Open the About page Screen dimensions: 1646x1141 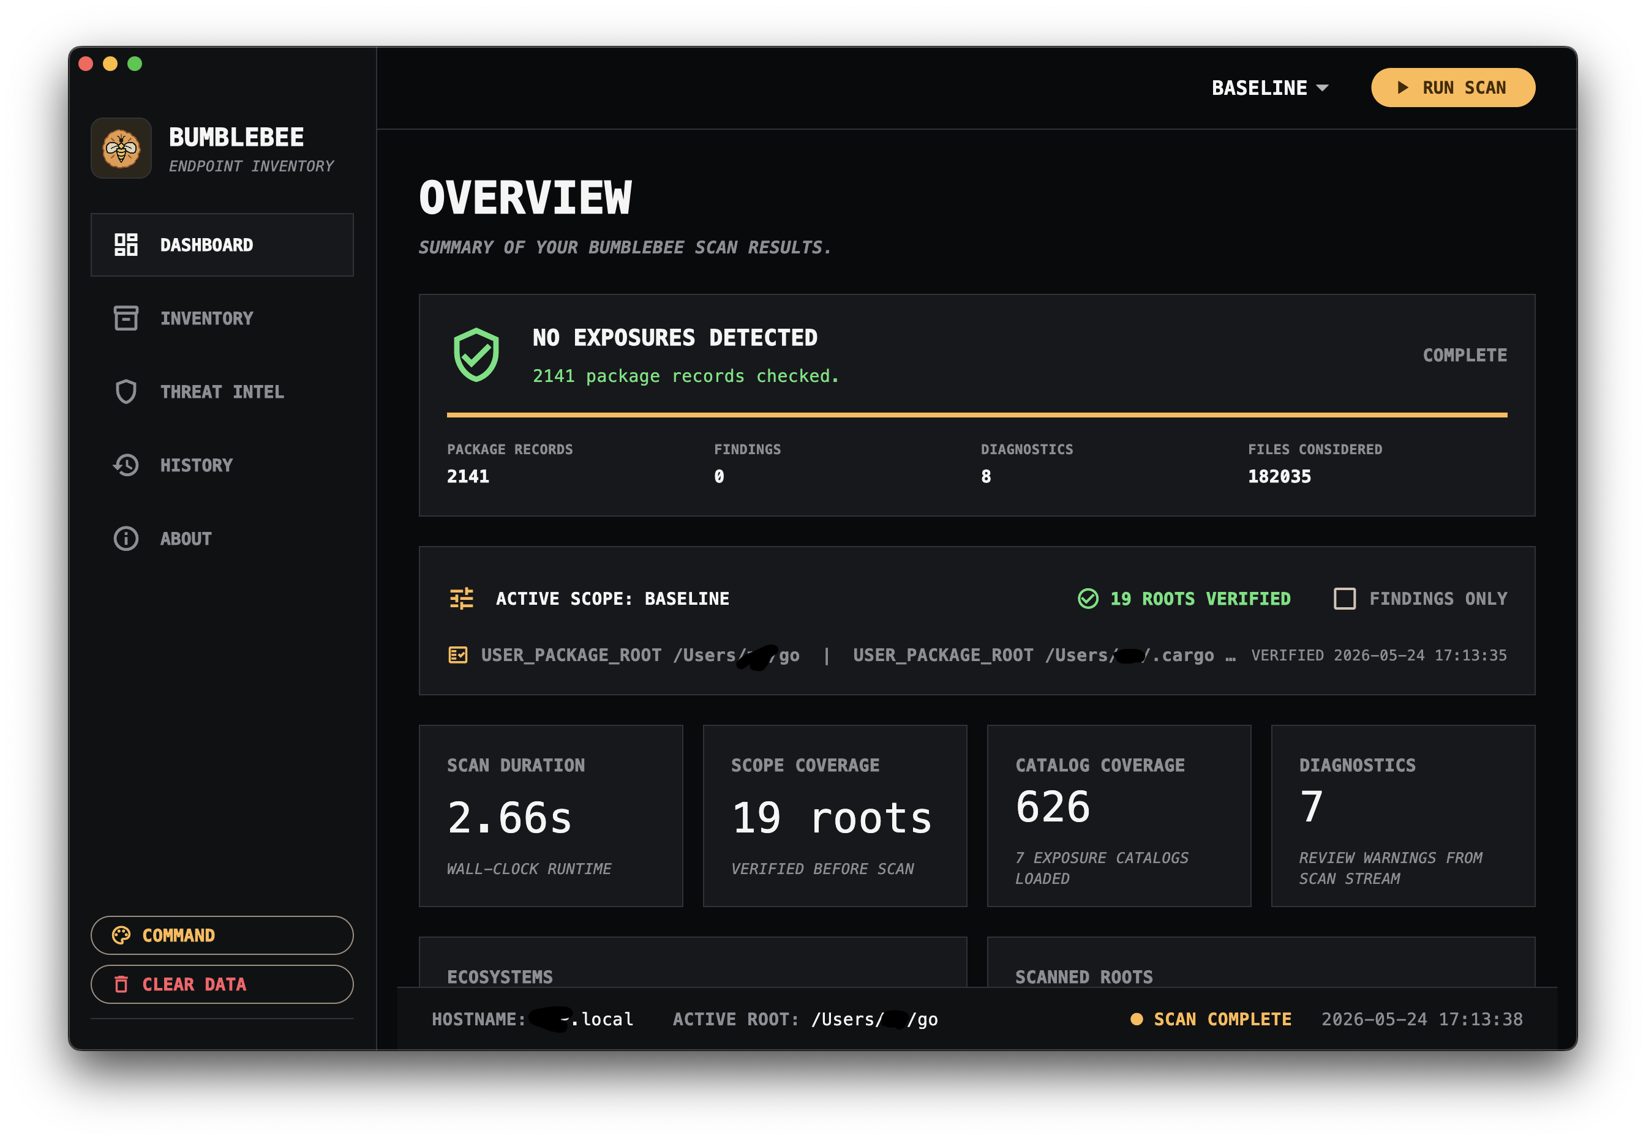(x=222, y=538)
